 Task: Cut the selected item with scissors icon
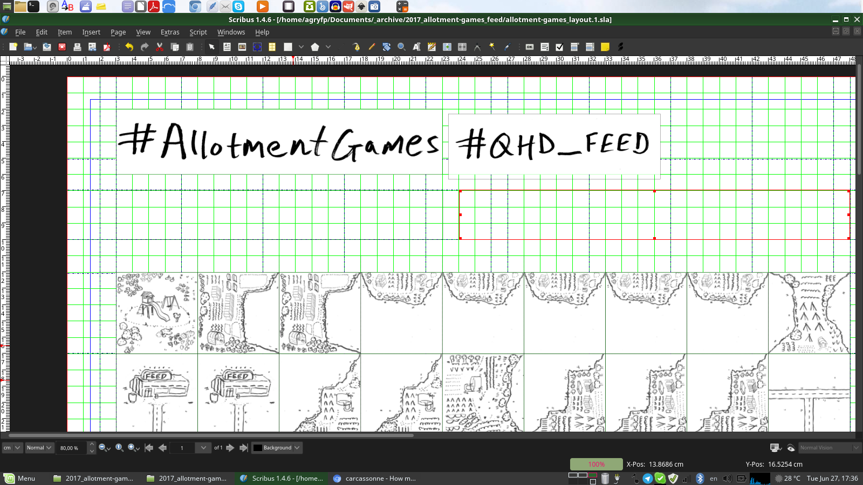click(159, 47)
